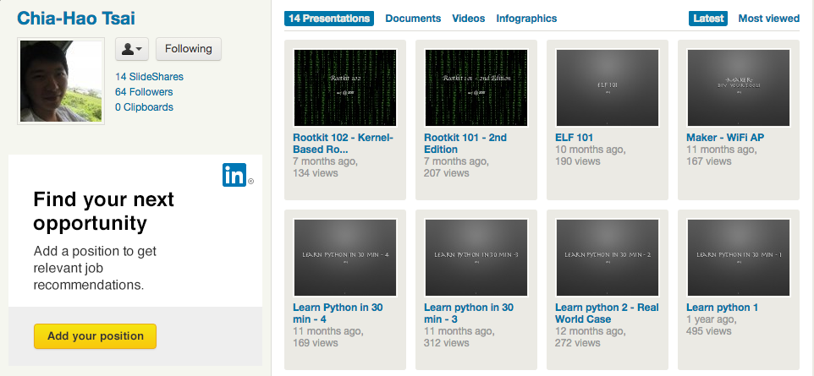Switch to the Infographics tab
The height and width of the screenshot is (376, 814).
(526, 18)
